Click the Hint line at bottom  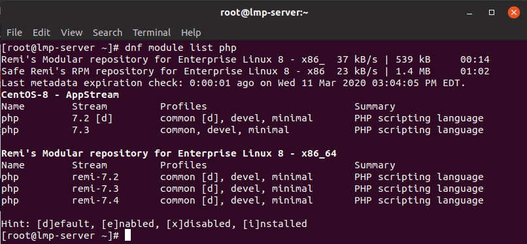(154, 224)
